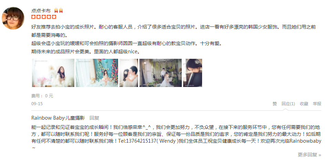Expand 更多回复 to see more replies

click(x=310, y=155)
